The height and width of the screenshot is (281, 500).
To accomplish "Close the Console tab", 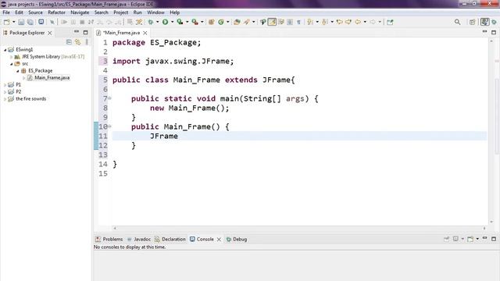I will pyautogui.click(x=219, y=240).
